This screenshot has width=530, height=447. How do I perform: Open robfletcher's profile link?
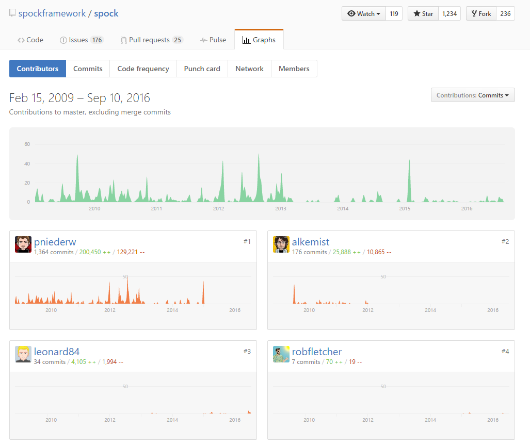317,352
